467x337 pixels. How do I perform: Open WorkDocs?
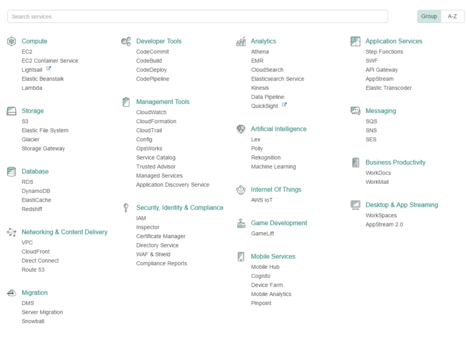(x=378, y=173)
